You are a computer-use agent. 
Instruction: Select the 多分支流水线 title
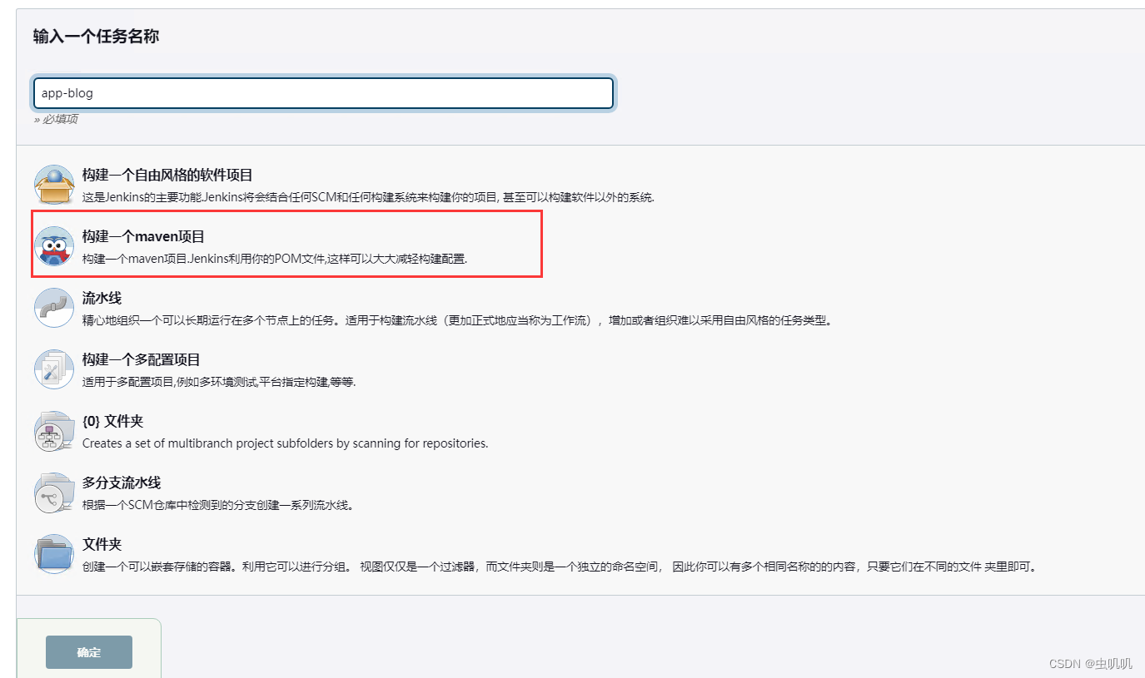[122, 483]
